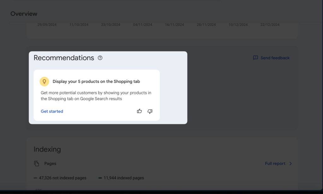The width and height of the screenshot is (323, 194).
Task: Click the Pages icon under Indexing
Action: click(x=37, y=163)
